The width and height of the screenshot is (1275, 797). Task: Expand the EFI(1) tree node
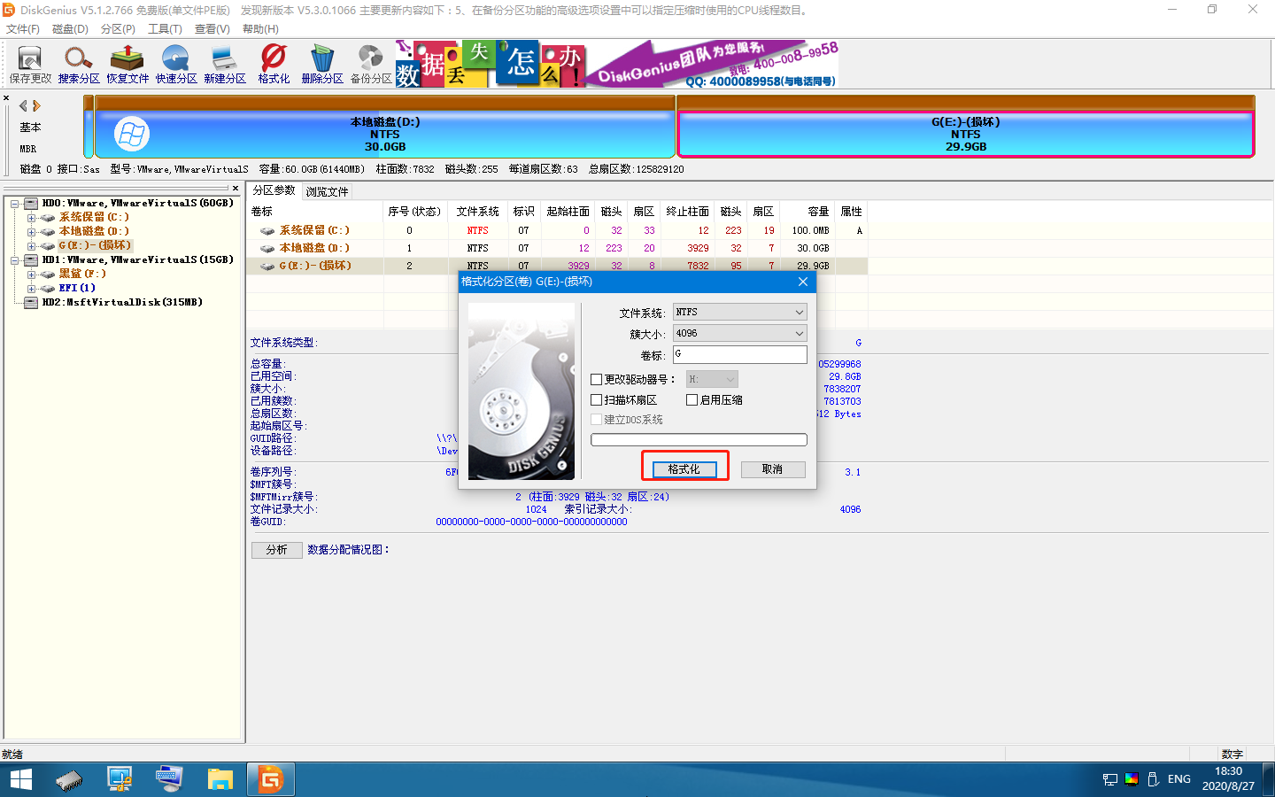(31, 289)
